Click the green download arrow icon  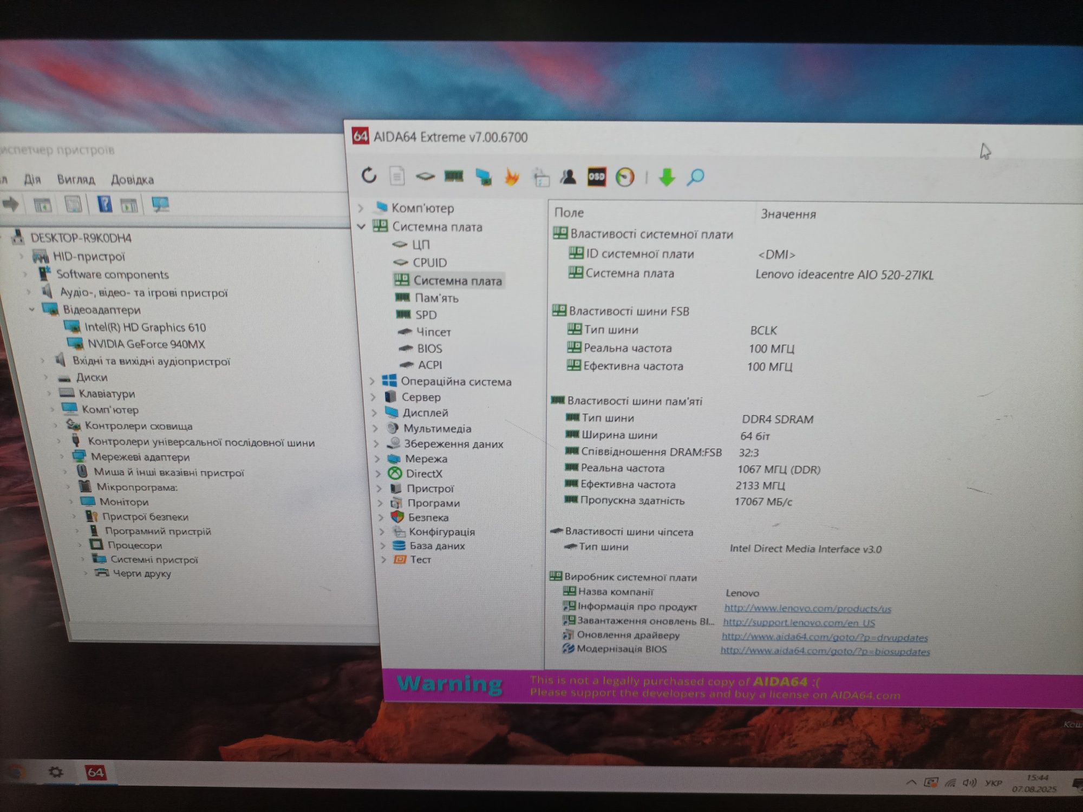pyautogui.click(x=667, y=178)
